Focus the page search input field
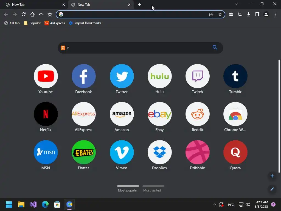The height and width of the screenshot is (211, 281). click(140, 48)
